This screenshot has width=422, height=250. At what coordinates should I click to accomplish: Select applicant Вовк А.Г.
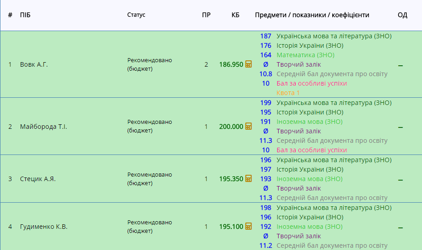pyautogui.click(x=34, y=64)
